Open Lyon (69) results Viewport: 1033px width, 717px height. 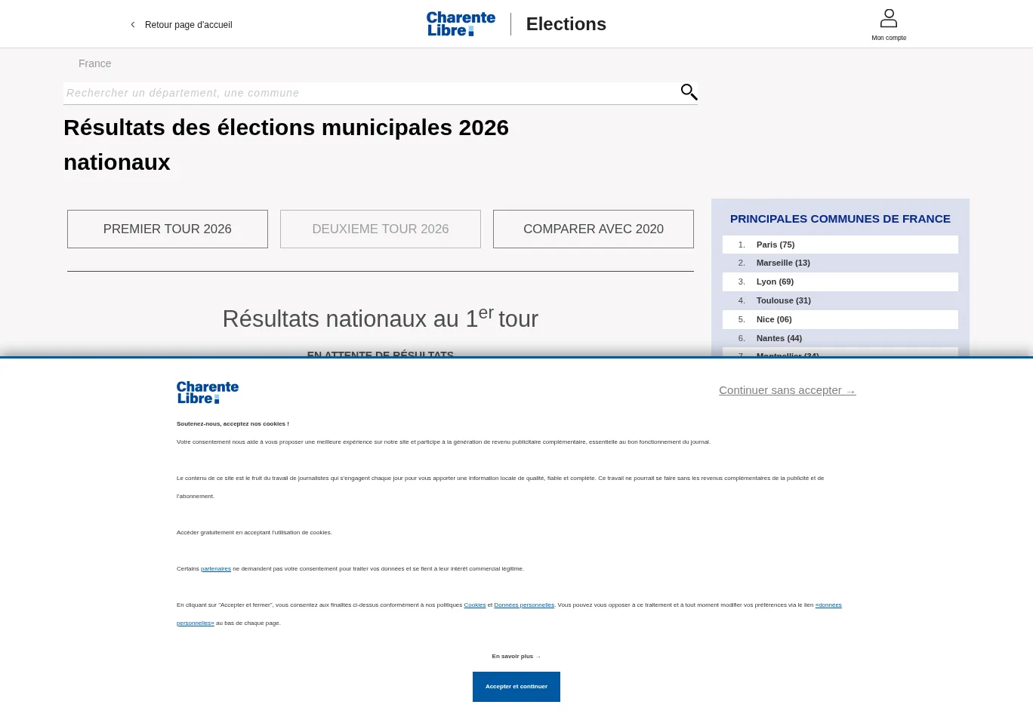[x=775, y=282]
